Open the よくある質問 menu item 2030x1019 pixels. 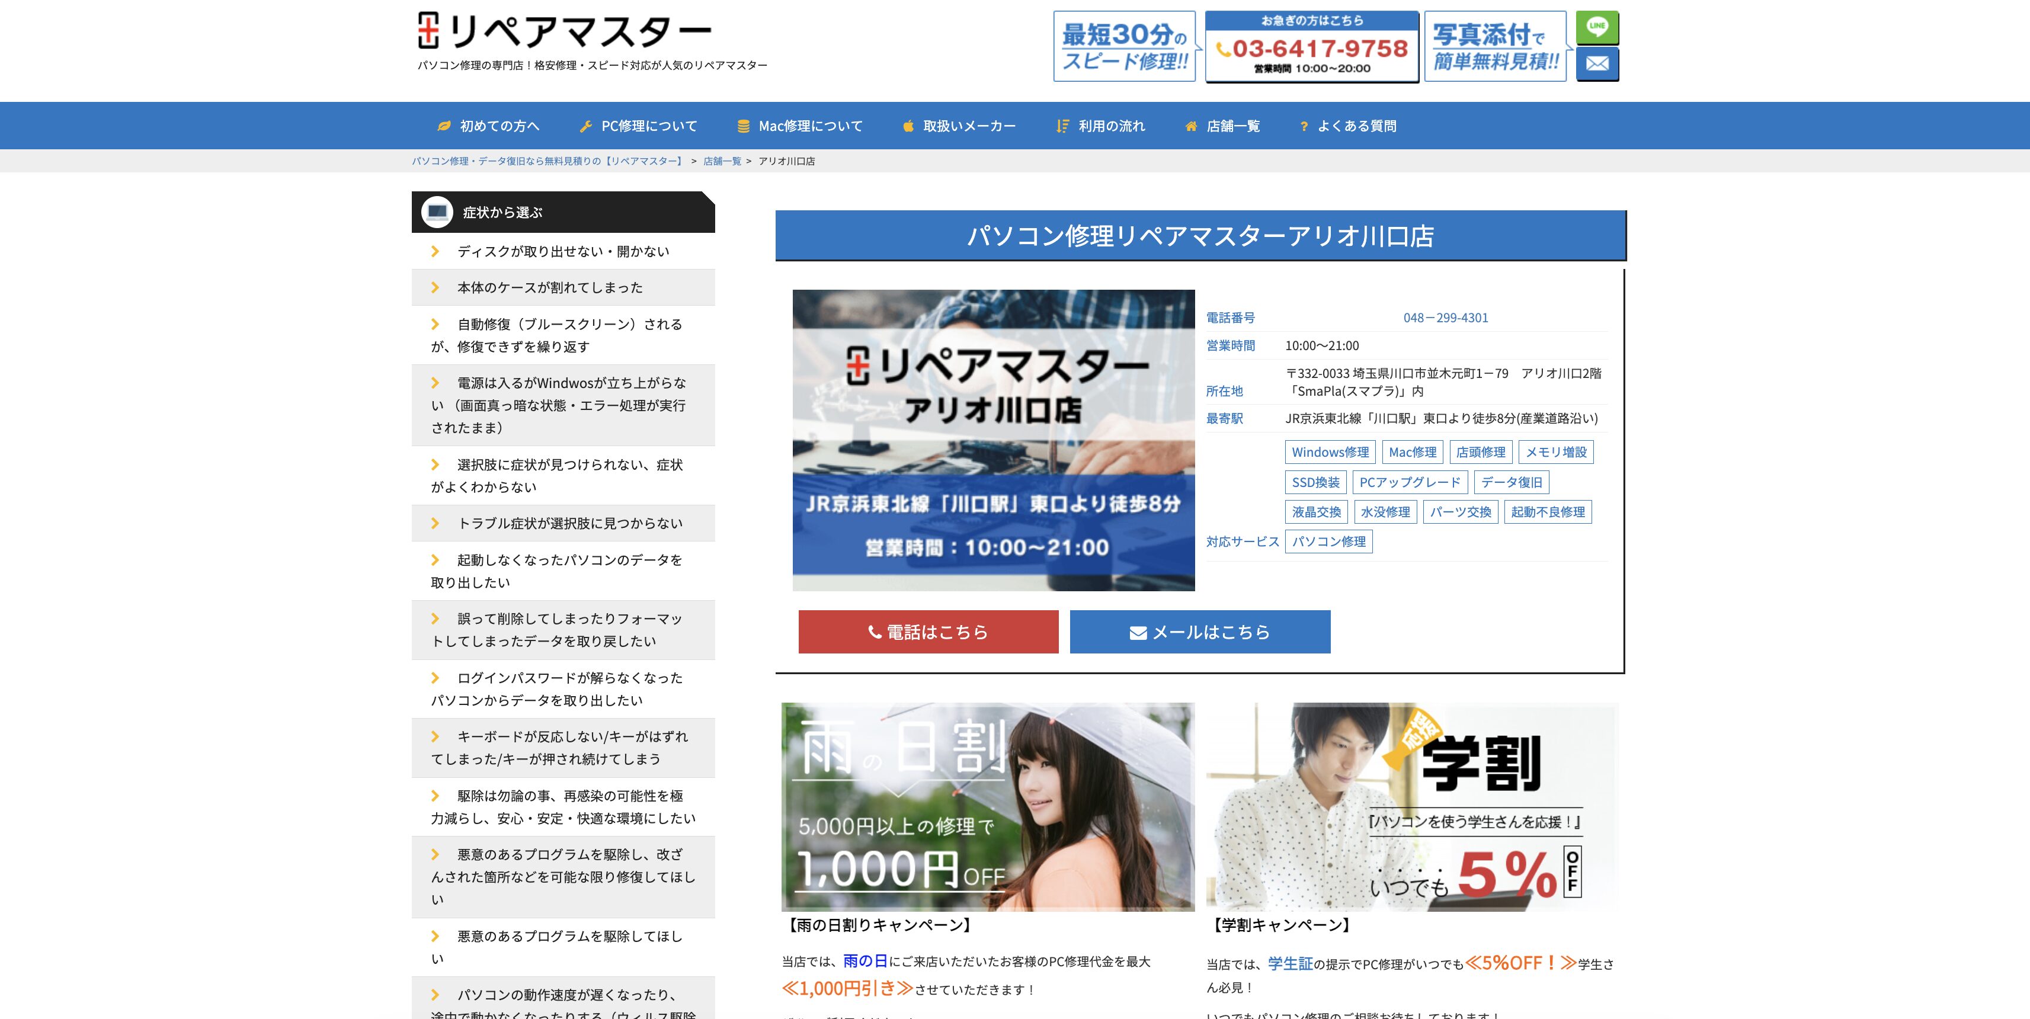pyautogui.click(x=1347, y=126)
